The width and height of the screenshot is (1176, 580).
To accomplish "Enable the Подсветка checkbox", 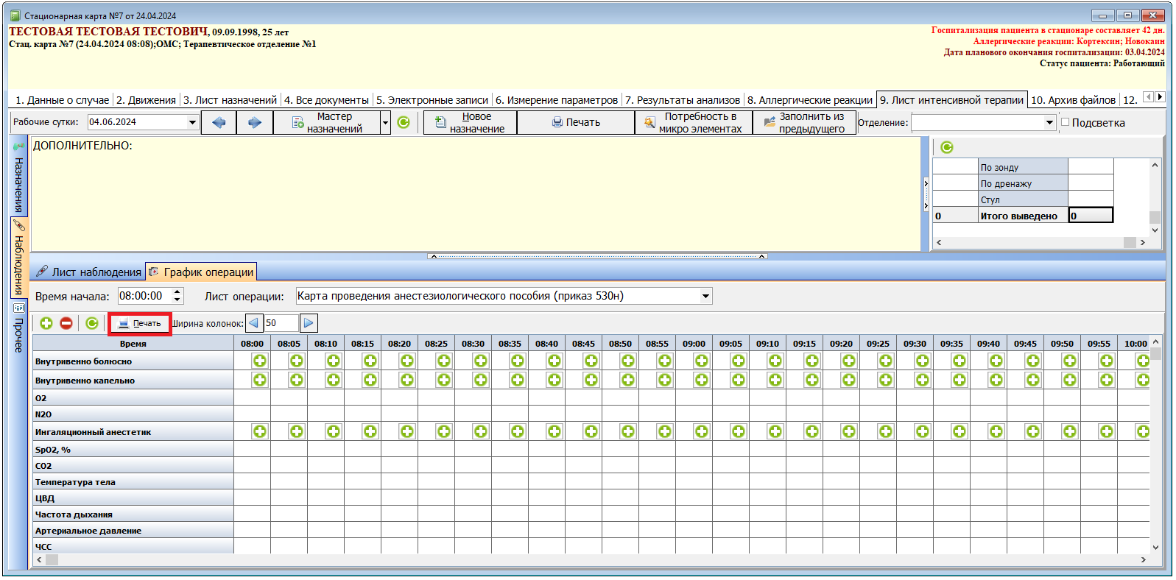I will pos(1065,122).
